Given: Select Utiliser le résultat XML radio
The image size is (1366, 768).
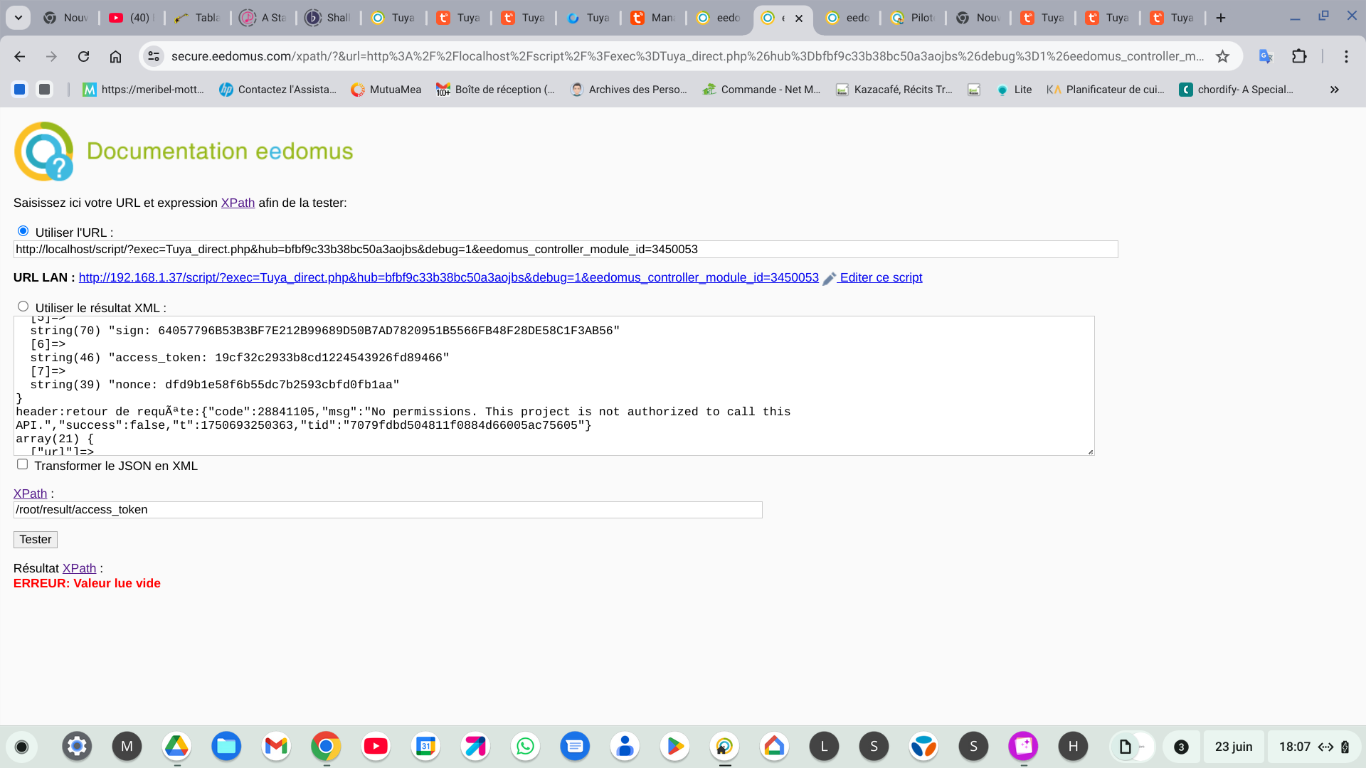Looking at the screenshot, I should [23, 306].
